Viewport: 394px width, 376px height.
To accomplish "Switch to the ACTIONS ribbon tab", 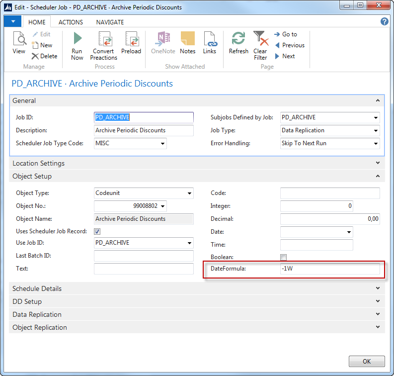I will click(x=71, y=22).
